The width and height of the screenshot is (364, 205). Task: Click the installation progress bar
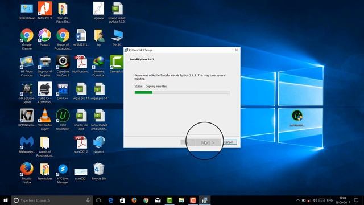click(x=182, y=92)
